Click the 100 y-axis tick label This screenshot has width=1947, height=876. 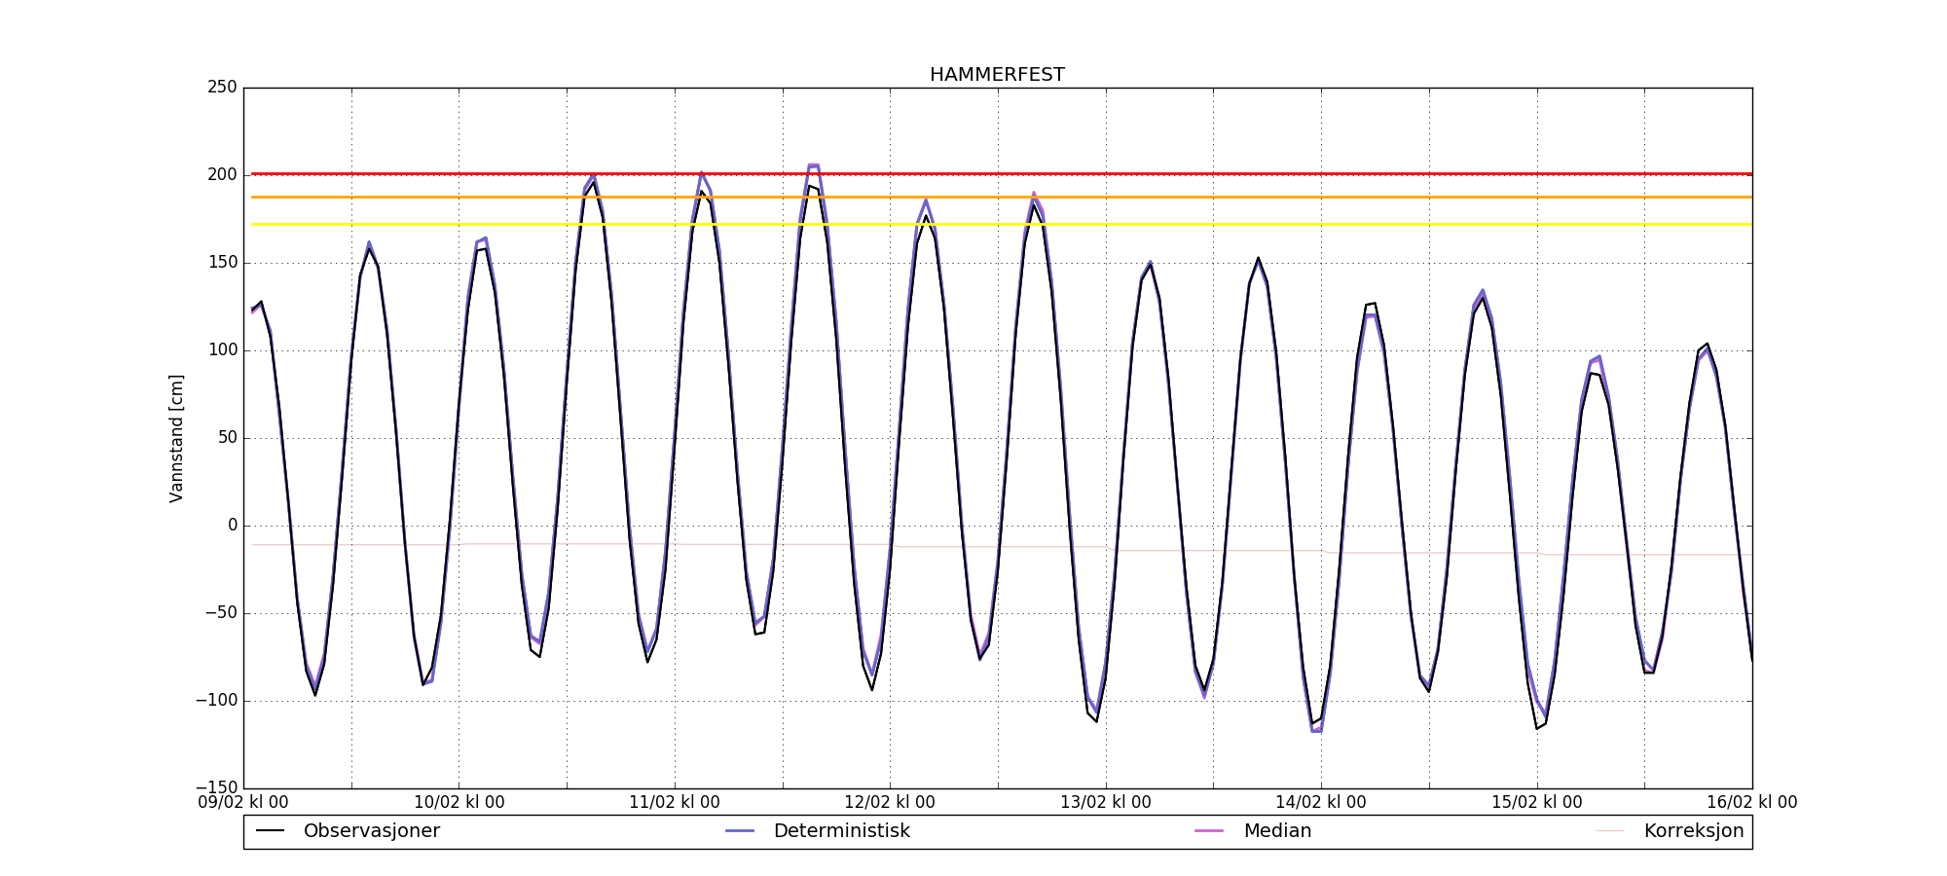pos(222,350)
